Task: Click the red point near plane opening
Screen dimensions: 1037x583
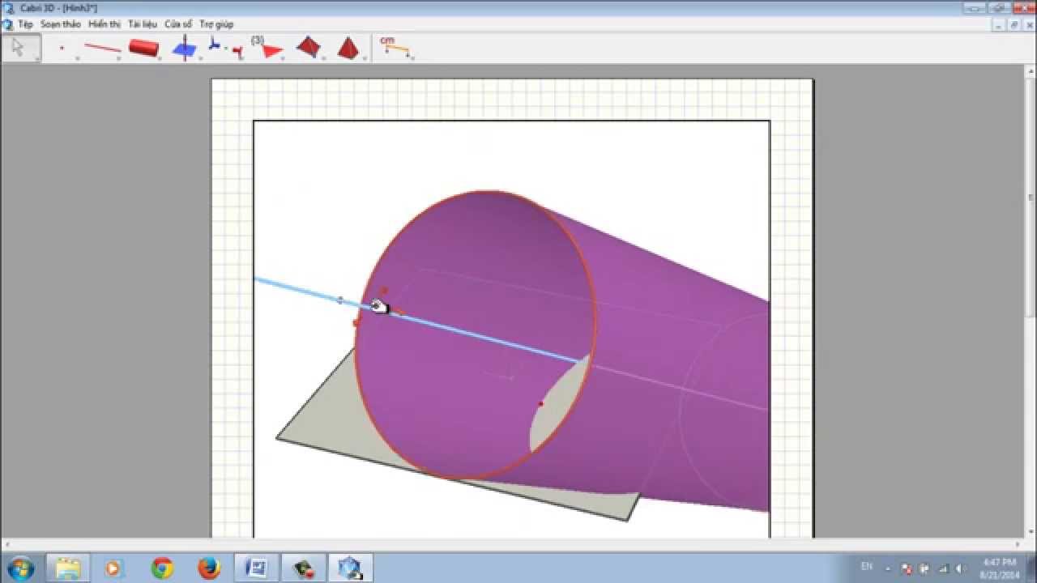Action: (540, 403)
